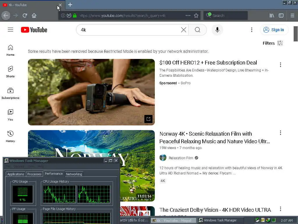Click the 4k - YouTube - Mypal taskbar button
The image size is (298, 224).
(x=173, y=220)
